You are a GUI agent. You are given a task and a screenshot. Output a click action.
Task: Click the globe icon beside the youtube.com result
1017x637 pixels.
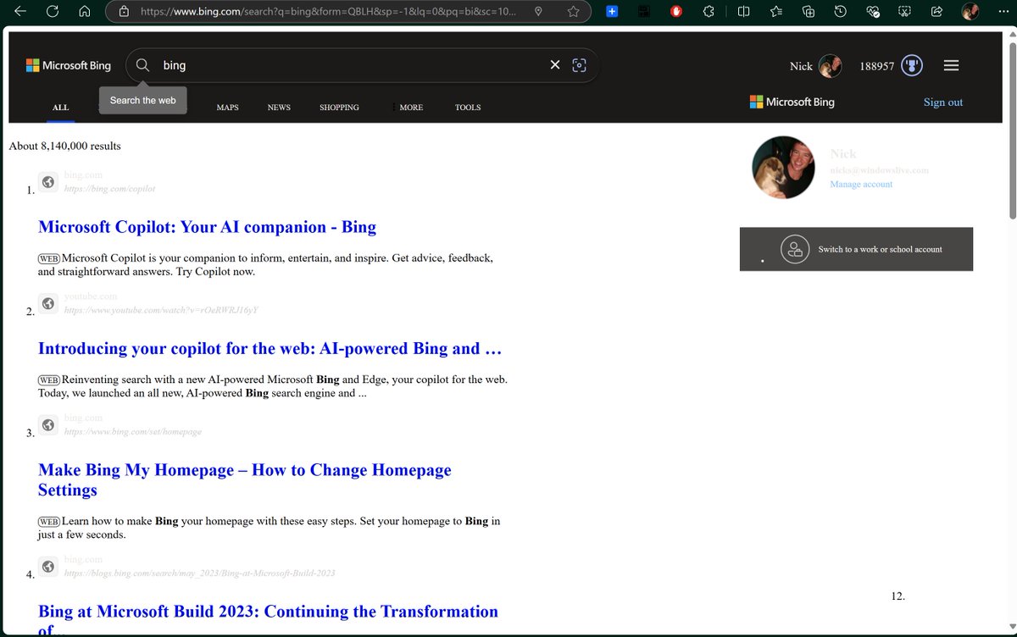click(48, 303)
